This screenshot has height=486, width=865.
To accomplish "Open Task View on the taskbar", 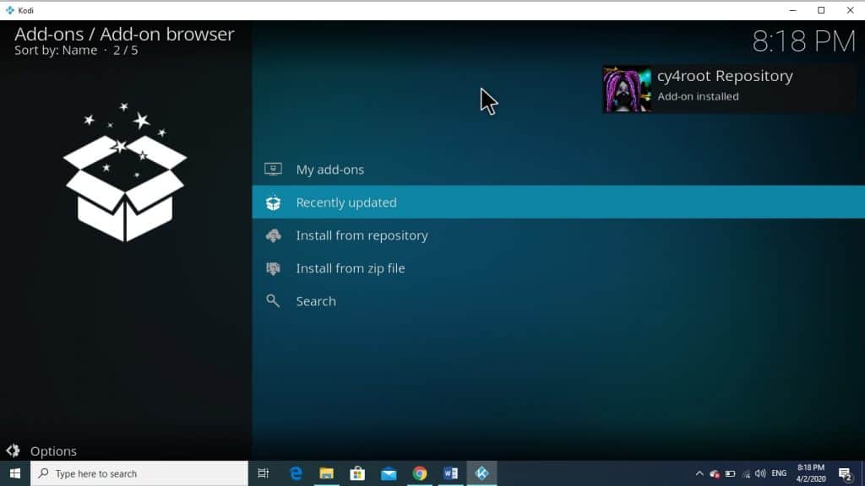I will click(x=264, y=473).
